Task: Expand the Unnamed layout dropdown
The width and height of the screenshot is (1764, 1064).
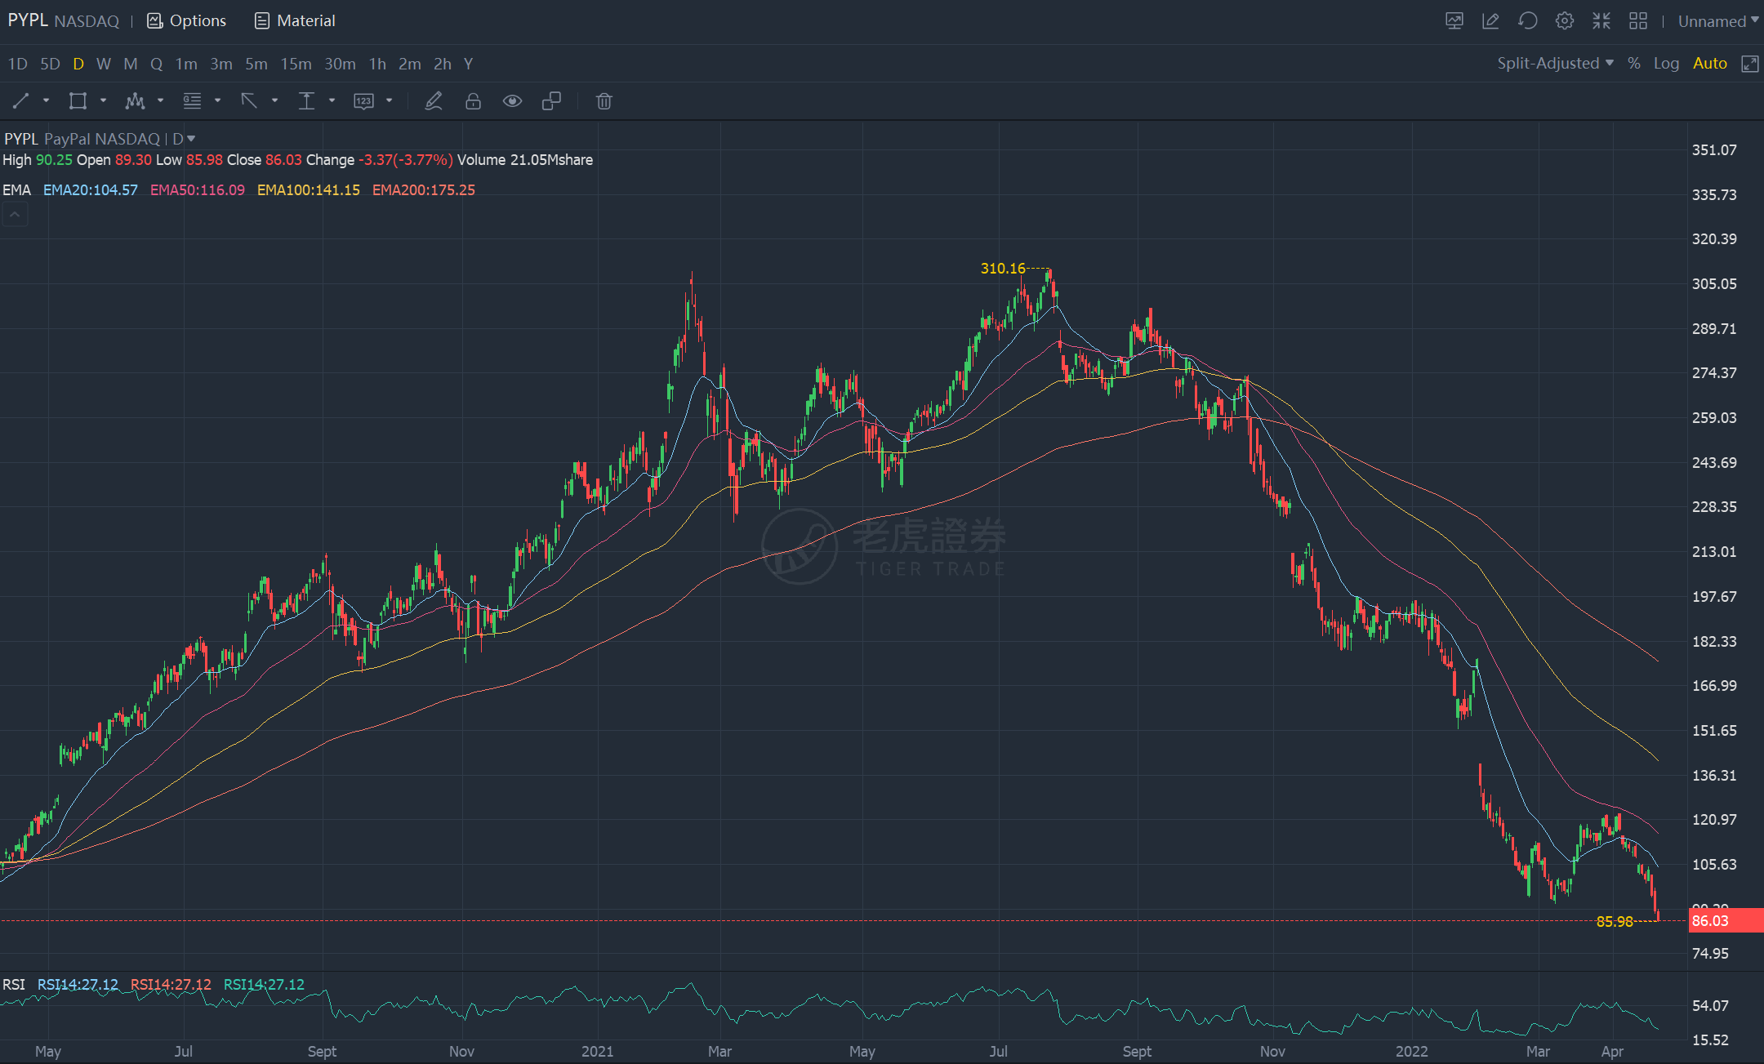Action: pyautogui.click(x=1717, y=21)
